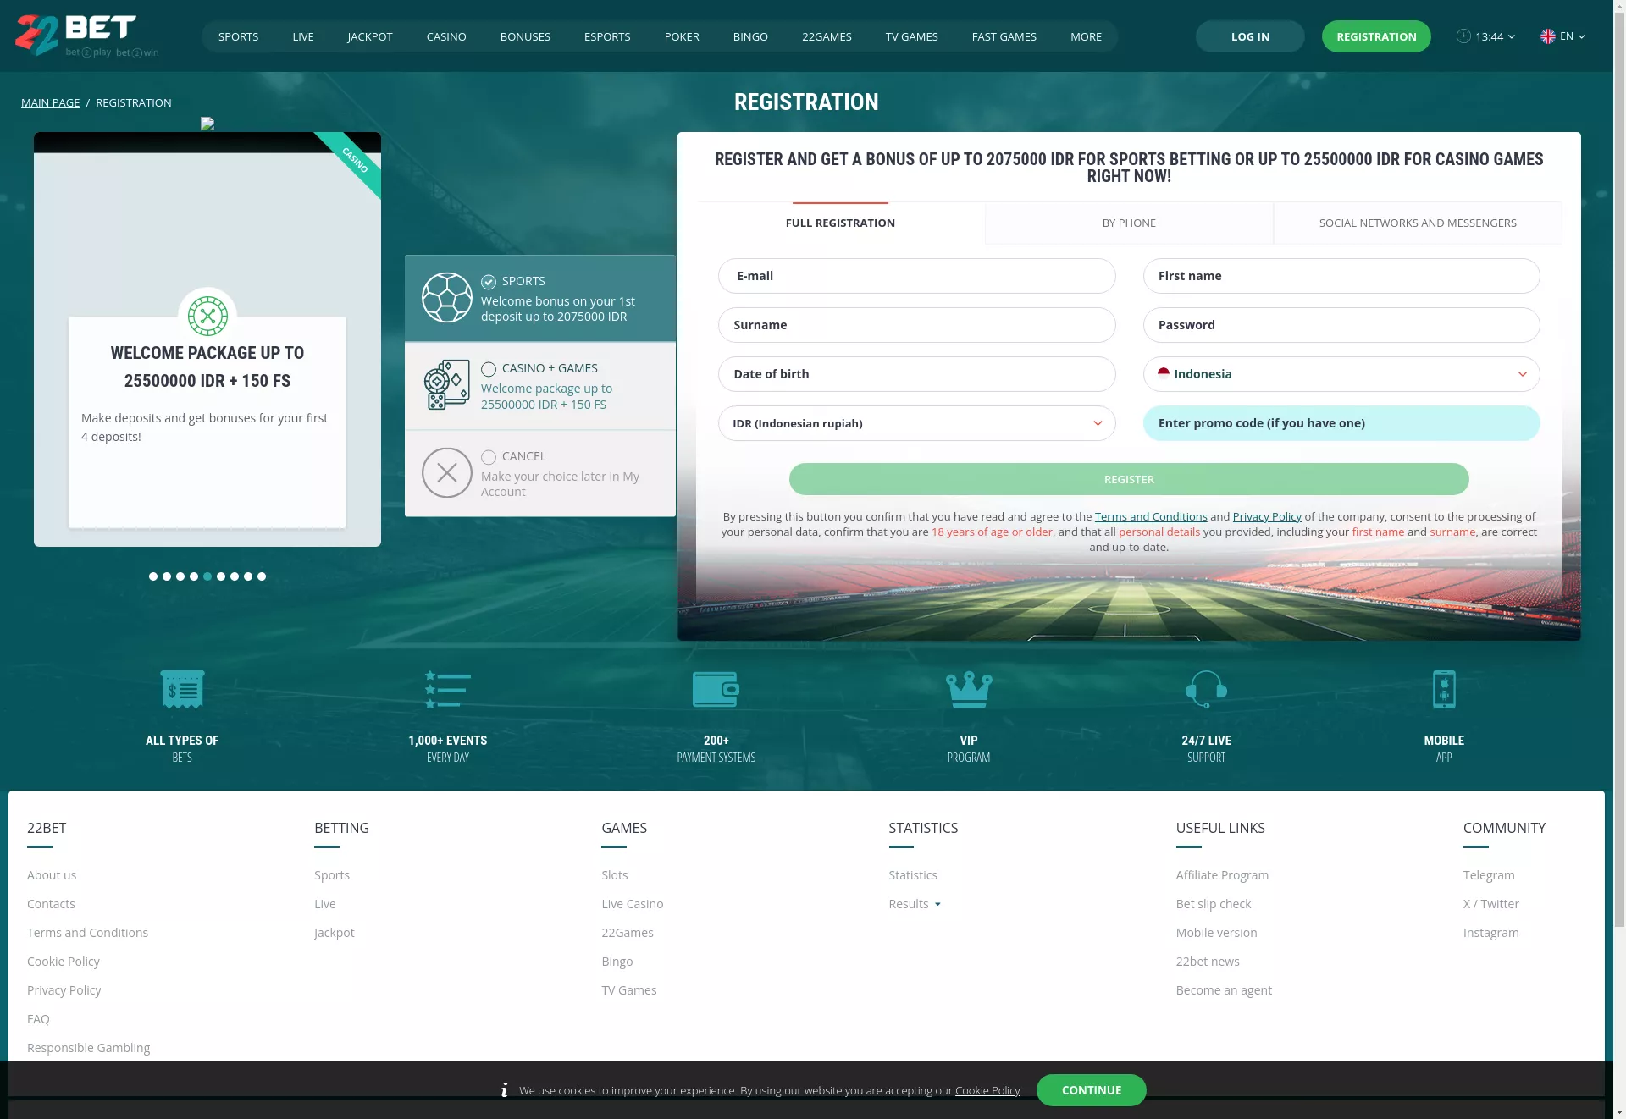
Task: Click the Surname input field
Action: click(x=917, y=325)
